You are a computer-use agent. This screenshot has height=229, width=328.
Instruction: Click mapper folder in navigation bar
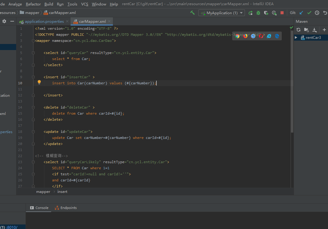(30, 13)
